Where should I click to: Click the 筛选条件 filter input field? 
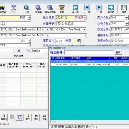pyautogui.click(x=89, y=52)
